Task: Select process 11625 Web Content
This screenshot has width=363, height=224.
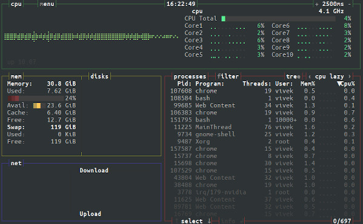Action: (262, 200)
